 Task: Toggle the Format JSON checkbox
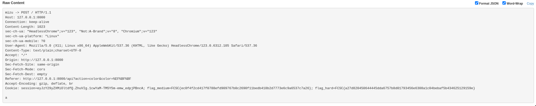click(477, 3)
